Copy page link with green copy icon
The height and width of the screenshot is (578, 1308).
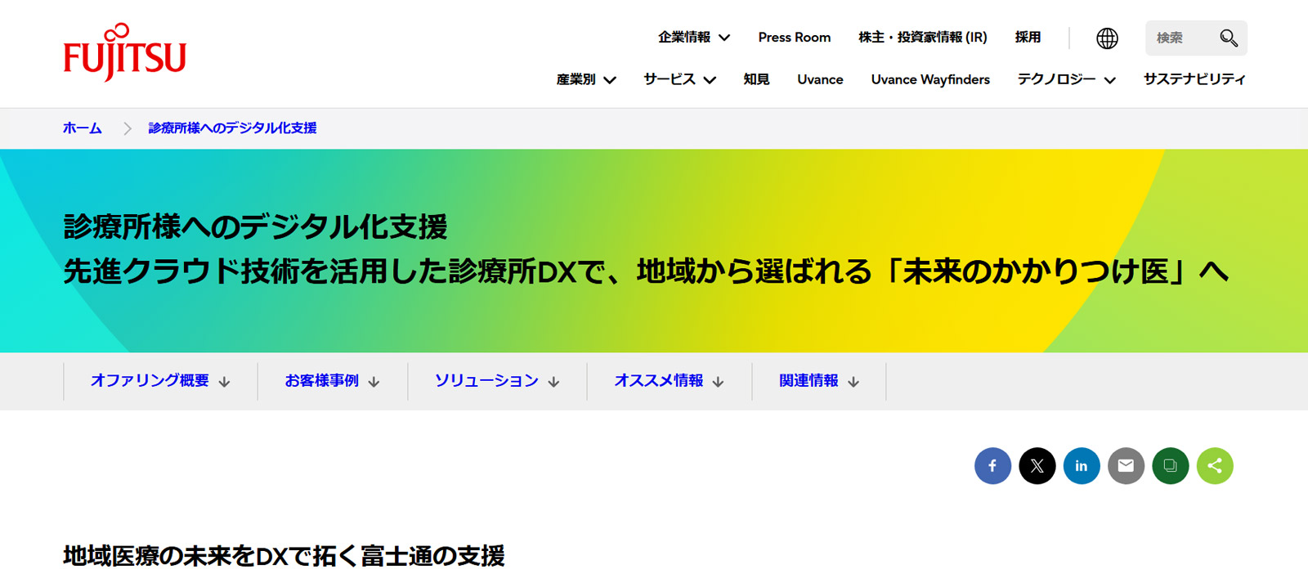(x=1170, y=466)
